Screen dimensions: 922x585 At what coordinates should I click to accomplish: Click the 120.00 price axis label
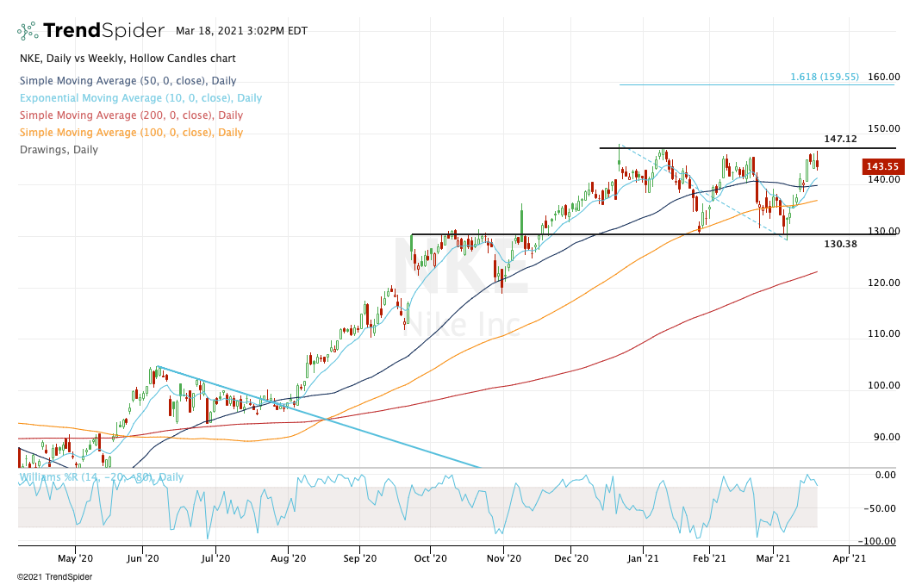coord(883,283)
